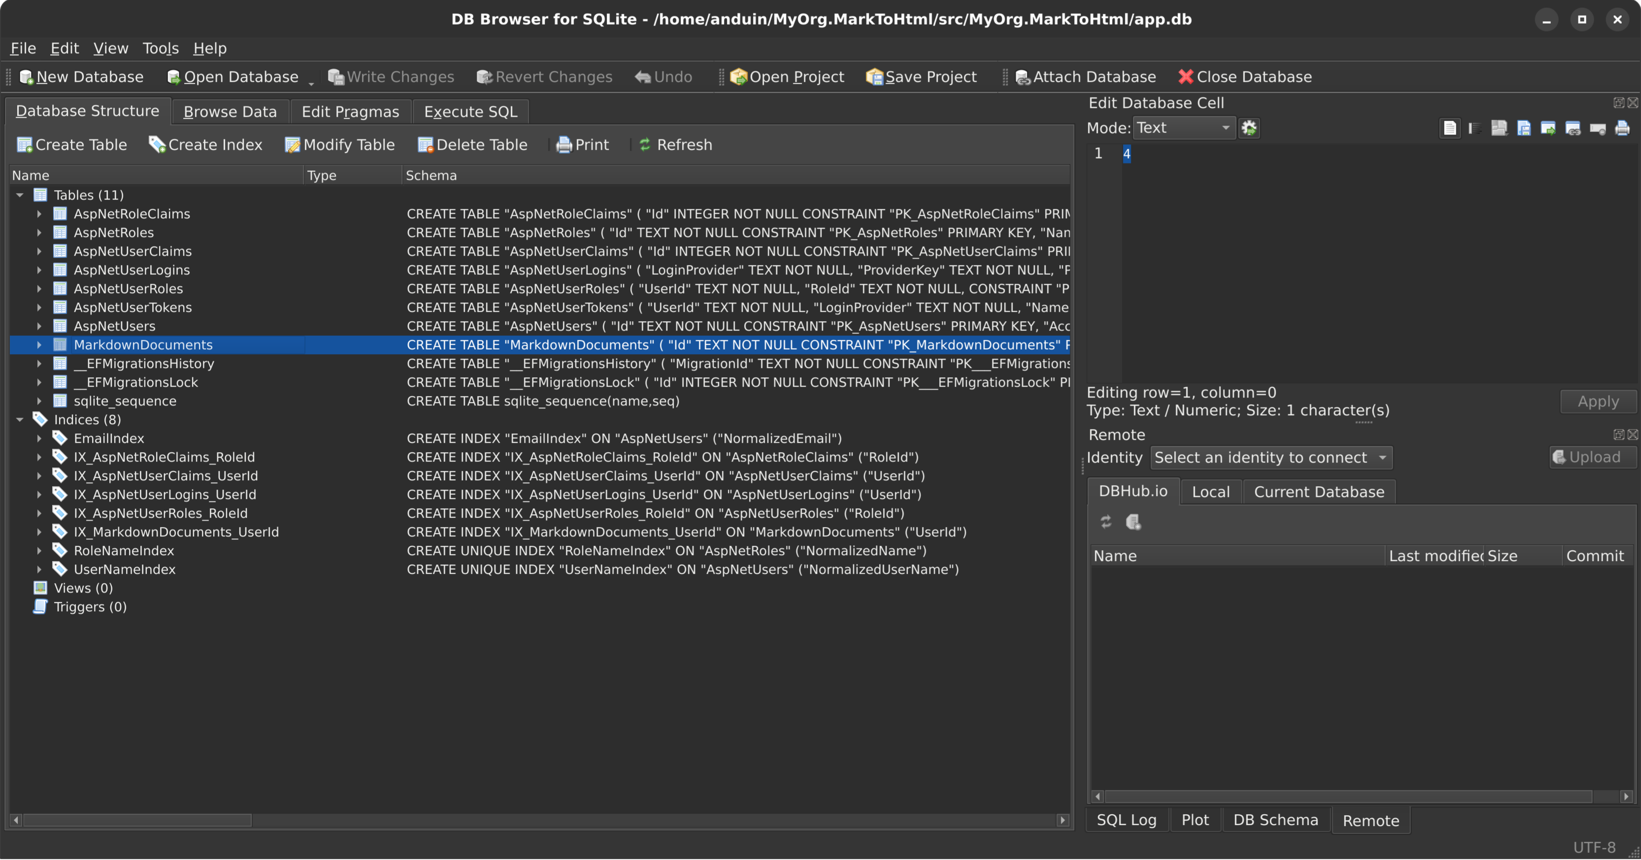
Task: Select the Current Database remote tab
Action: pyautogui.click(x=1319, y=491)
